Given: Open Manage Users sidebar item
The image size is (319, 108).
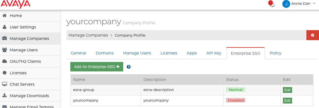Looking at the screenshot, I should click(x=30, y=50).
